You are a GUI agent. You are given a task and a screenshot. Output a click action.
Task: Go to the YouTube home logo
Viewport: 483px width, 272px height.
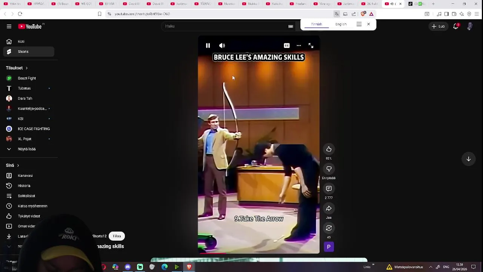pyautogui.click(x=30, y=26)
